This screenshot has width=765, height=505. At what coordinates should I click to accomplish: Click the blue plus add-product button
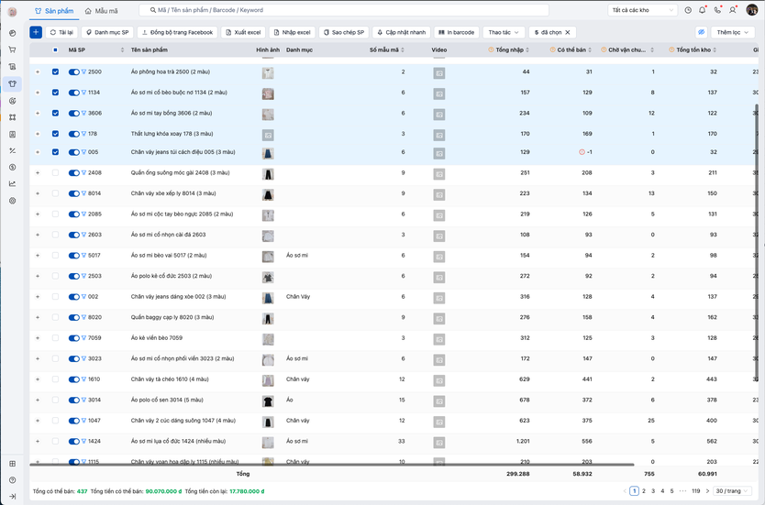coord(36,32)
